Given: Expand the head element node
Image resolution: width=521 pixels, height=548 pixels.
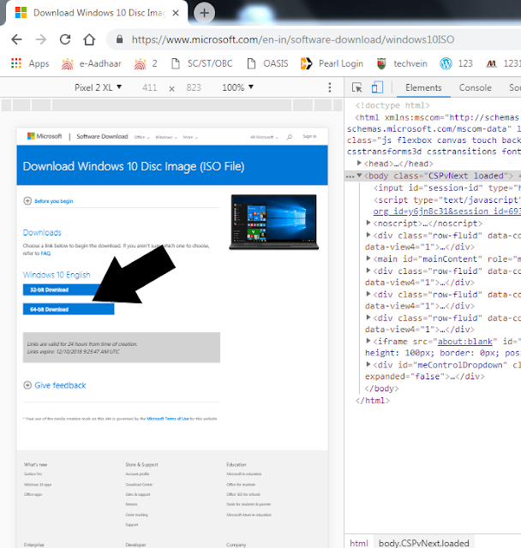Looking at the screenshot, I should click(x=359, y=164).
